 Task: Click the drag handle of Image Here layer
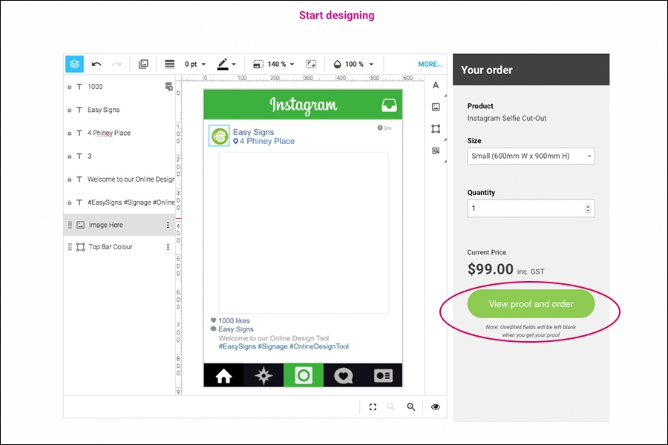pos(70,225)
